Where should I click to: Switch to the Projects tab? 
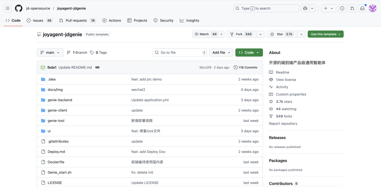click(x=137, y=20)
